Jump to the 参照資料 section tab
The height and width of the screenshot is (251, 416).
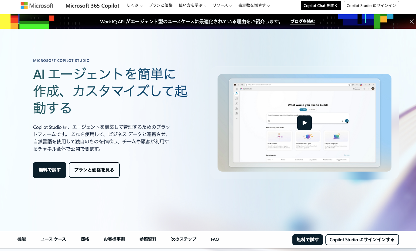[148, 239]
